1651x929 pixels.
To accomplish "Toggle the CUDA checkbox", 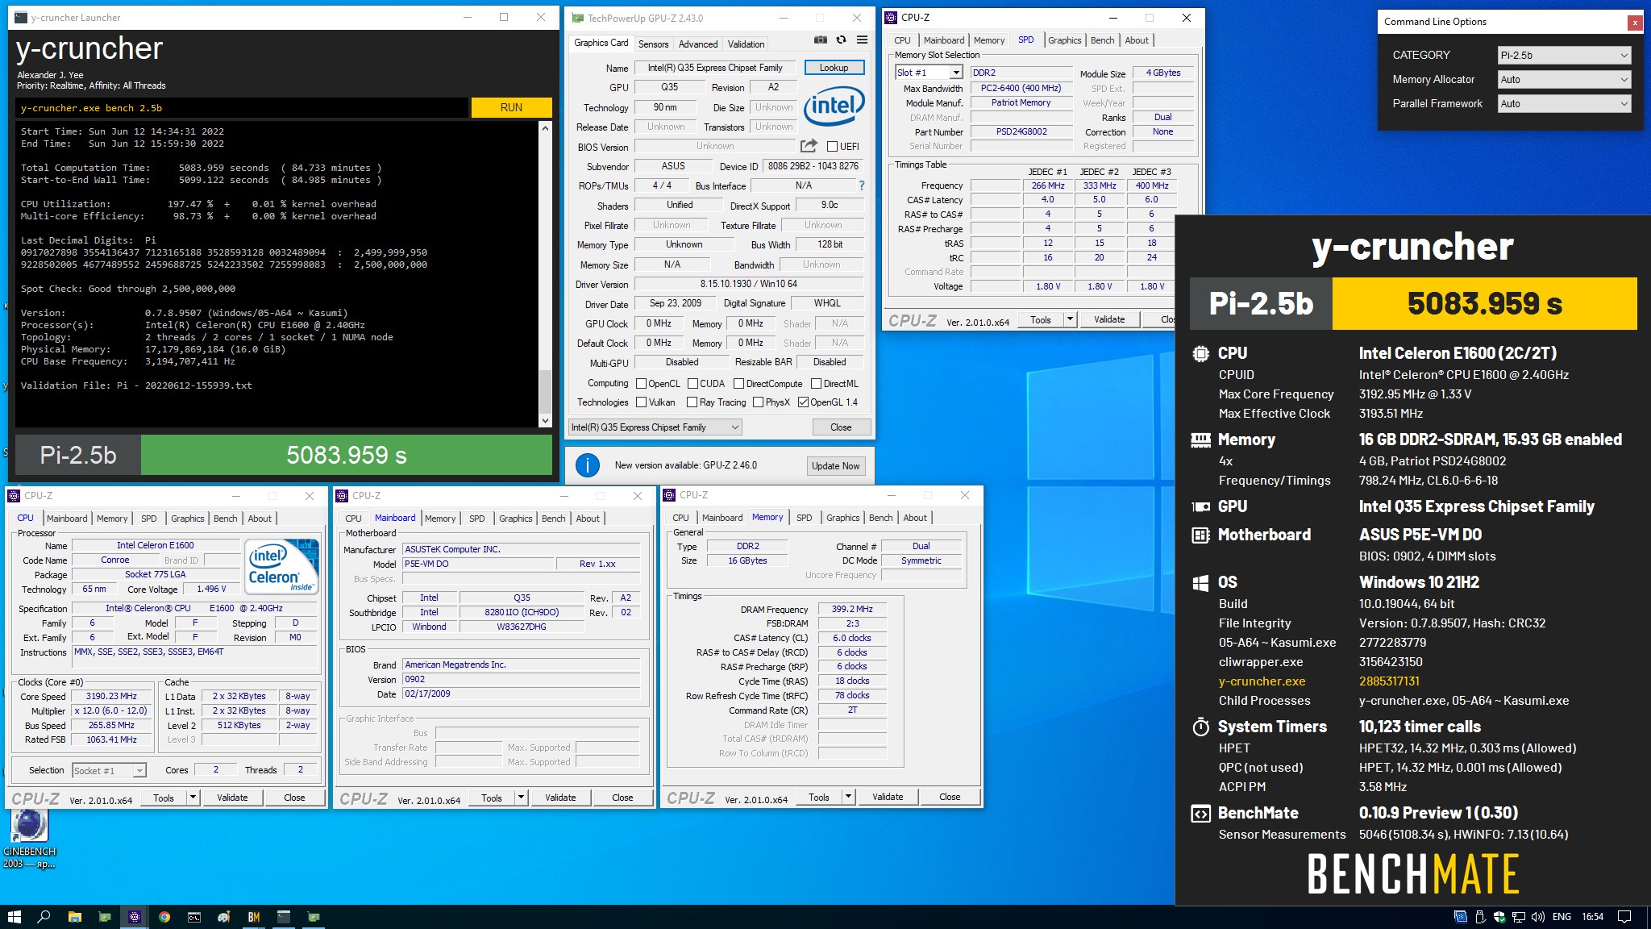I will tap(692, 384).
